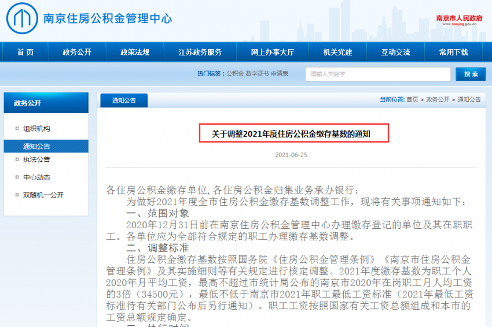Open 江苏政务服务 from the nav bar

pos(200,52)
